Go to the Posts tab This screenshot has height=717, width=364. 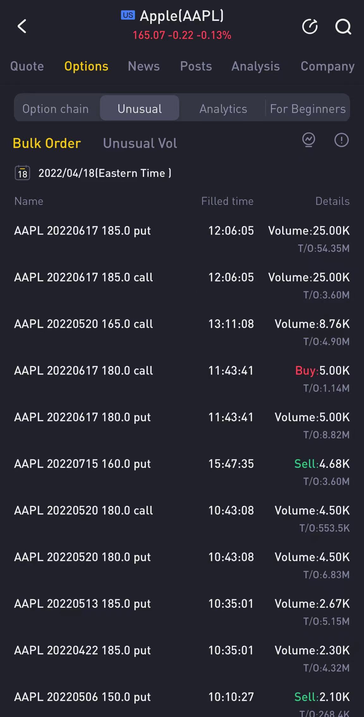[x=196, y=66]
